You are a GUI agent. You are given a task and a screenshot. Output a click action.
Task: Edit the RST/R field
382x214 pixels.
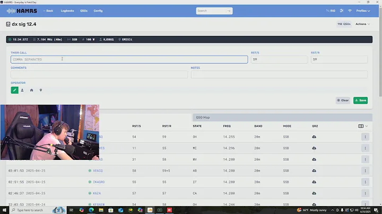pos(339,59)
